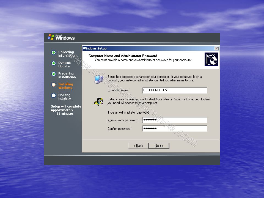The width and height of the screenshot is (264, 198).
Task: Go back with the Back button
Action: coord(138,146)
